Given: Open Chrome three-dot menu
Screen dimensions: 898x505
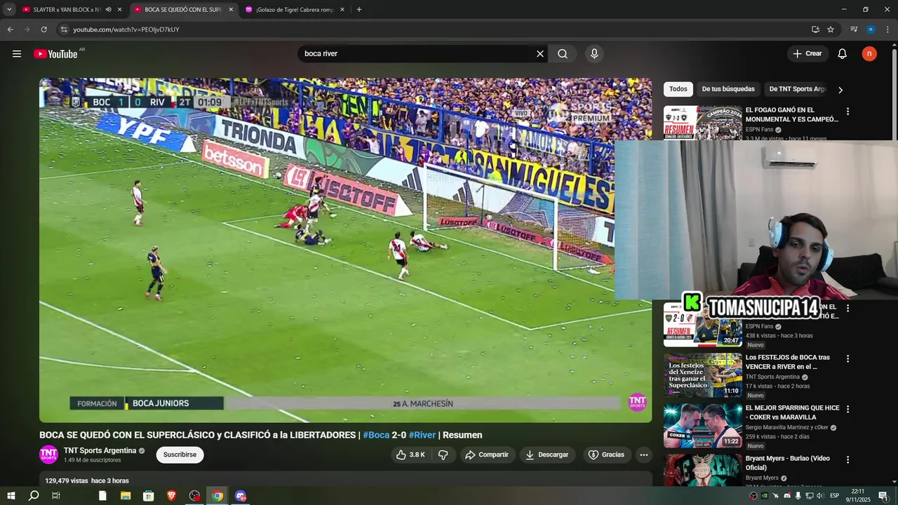Looking at the screenshot, I should click(x=887, y=29).
